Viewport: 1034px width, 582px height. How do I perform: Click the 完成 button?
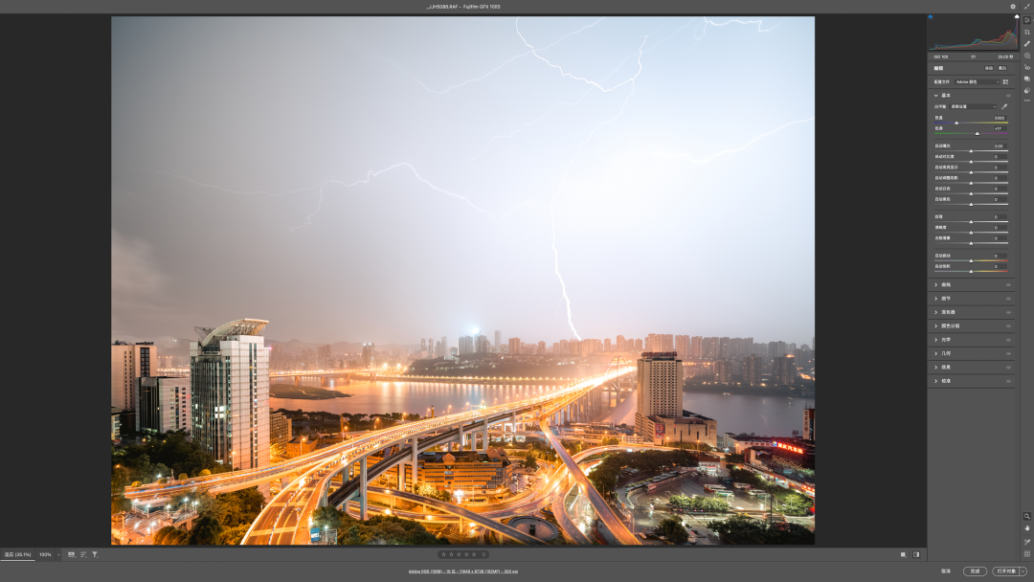pyautogui.click(x=975, y=571)
